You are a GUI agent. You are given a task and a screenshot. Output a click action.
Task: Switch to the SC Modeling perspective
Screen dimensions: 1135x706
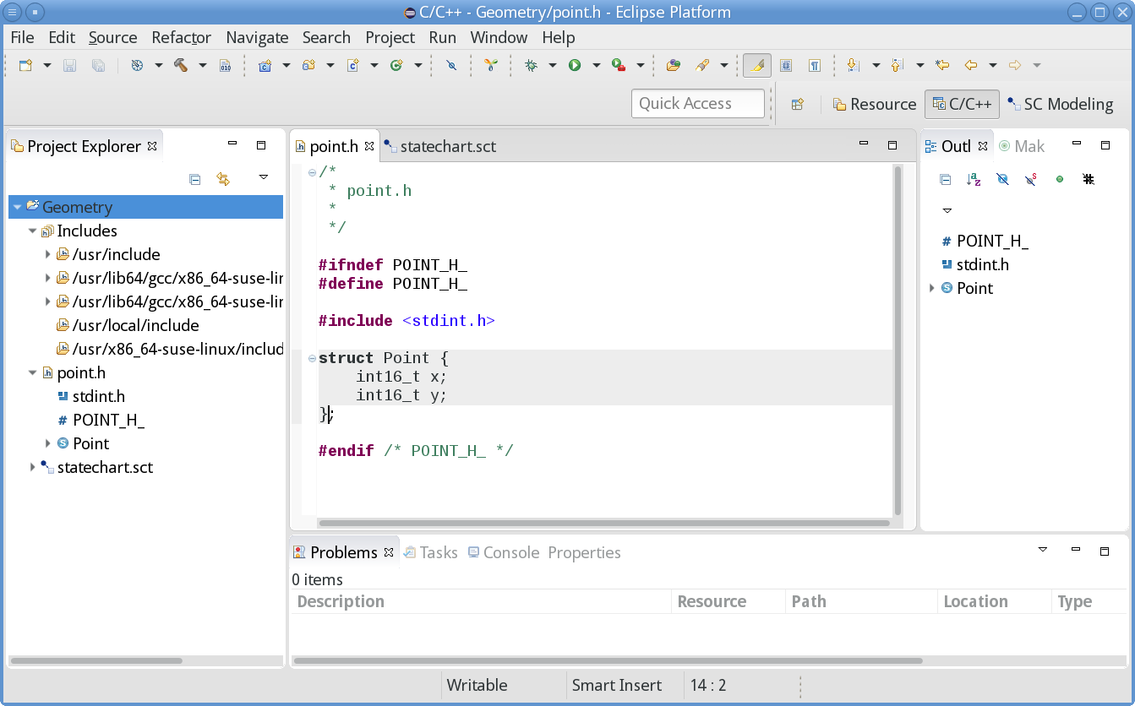[1060, 104]
